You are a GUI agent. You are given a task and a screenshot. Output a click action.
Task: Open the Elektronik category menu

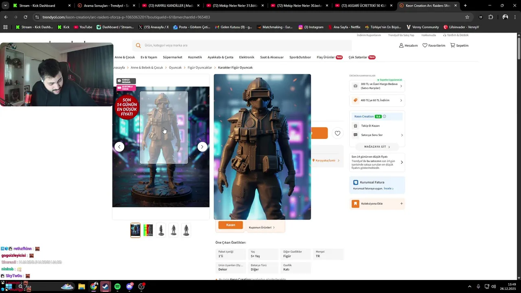pyautogui.click(x=247, y=57)
